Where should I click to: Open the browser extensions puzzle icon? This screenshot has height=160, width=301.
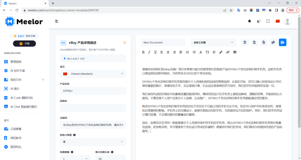(x=270, y=10)
